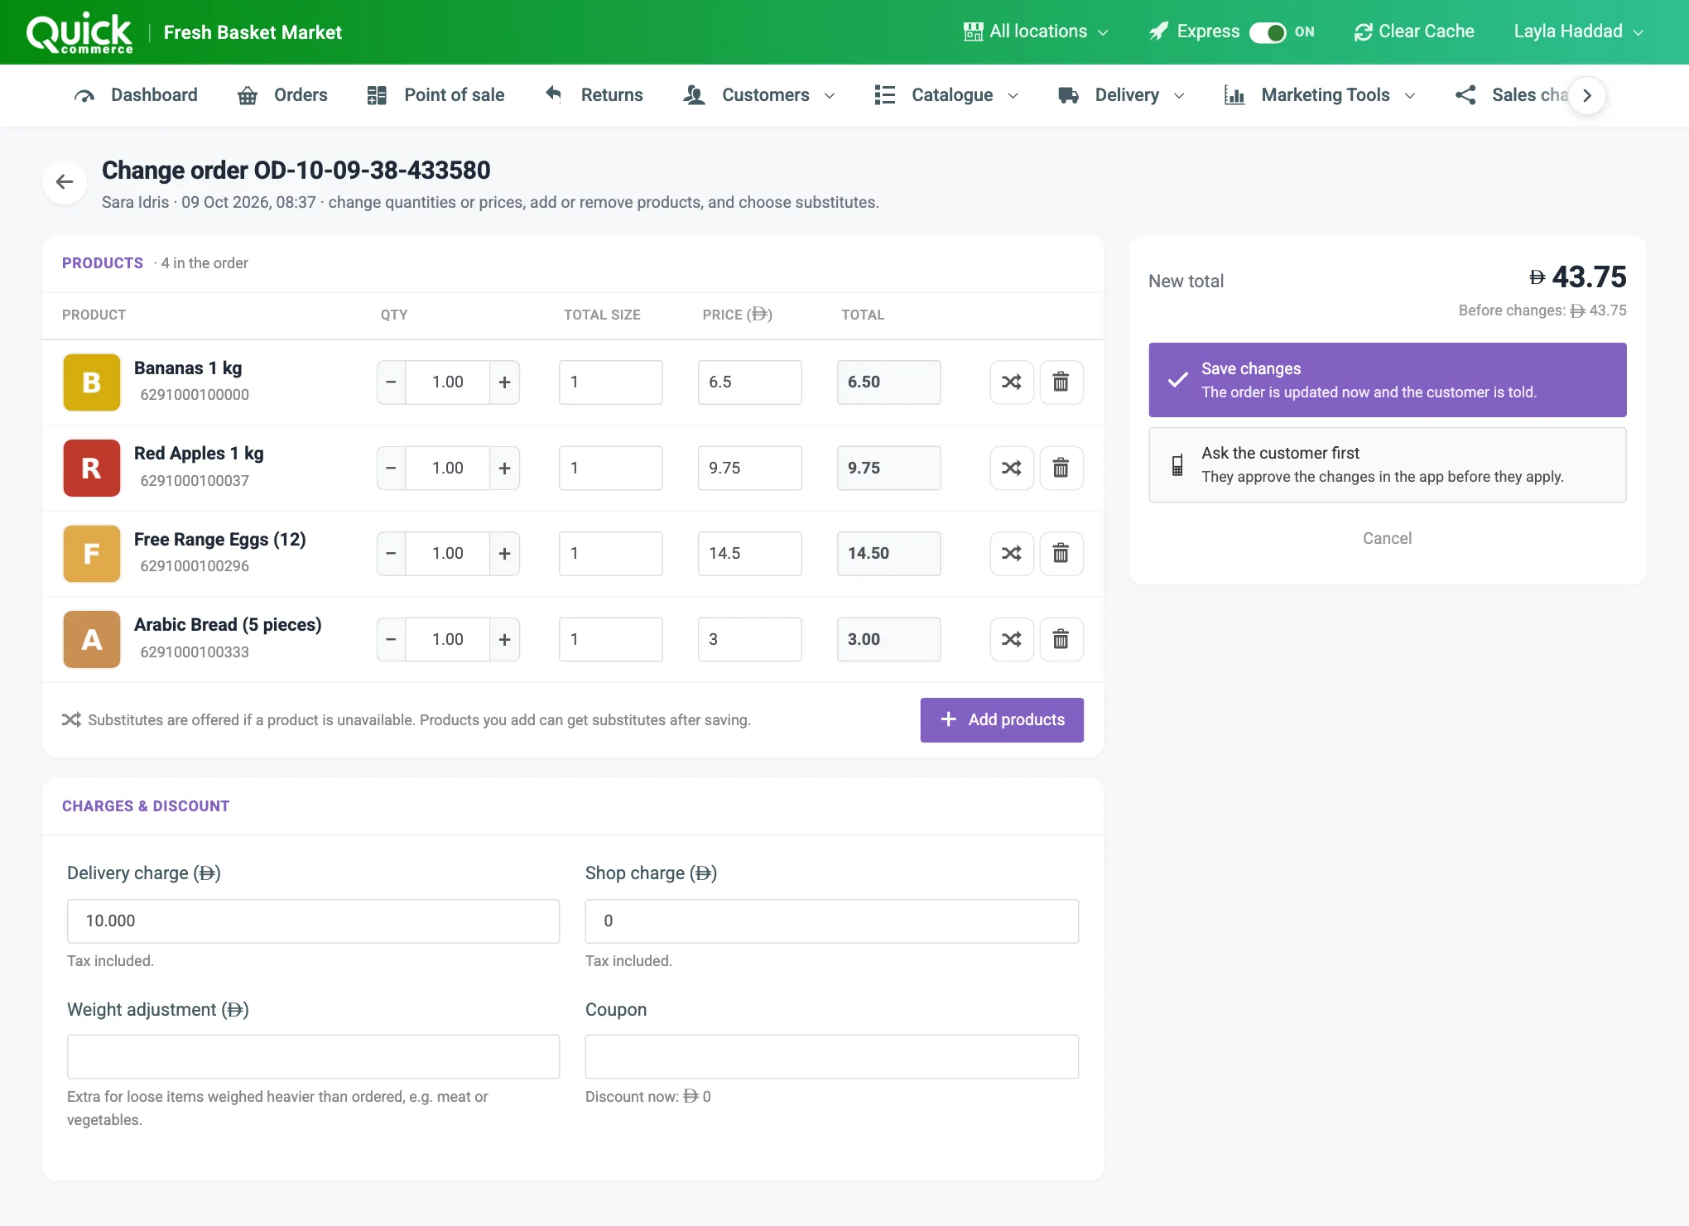Click the Quick commerce logo
Screen dimensions: 1689x1226
pos(79,33)
